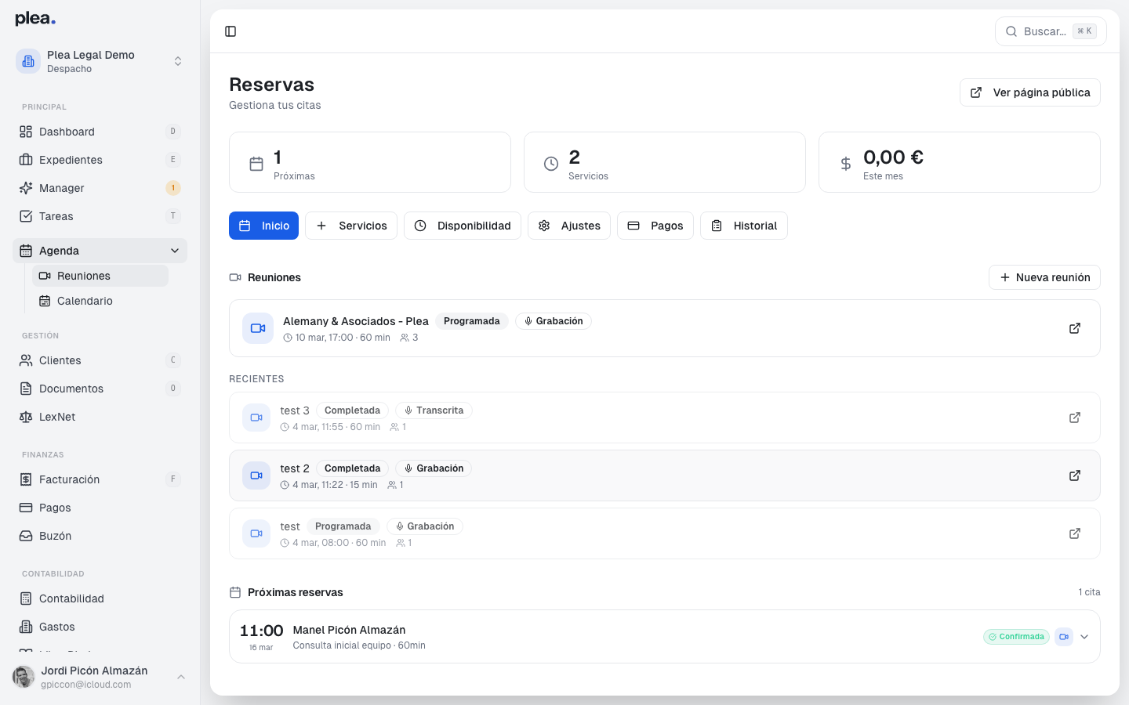The width and height of the screenshot is (1129, 705).
Task: Open external link for Alemany & Asociados meeting
Action: [1075, 328]
